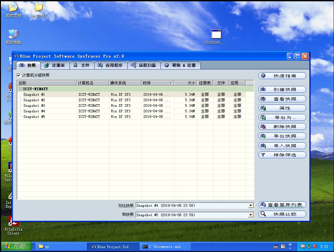Click the 导出为 ... button

(x=282, y=117)
